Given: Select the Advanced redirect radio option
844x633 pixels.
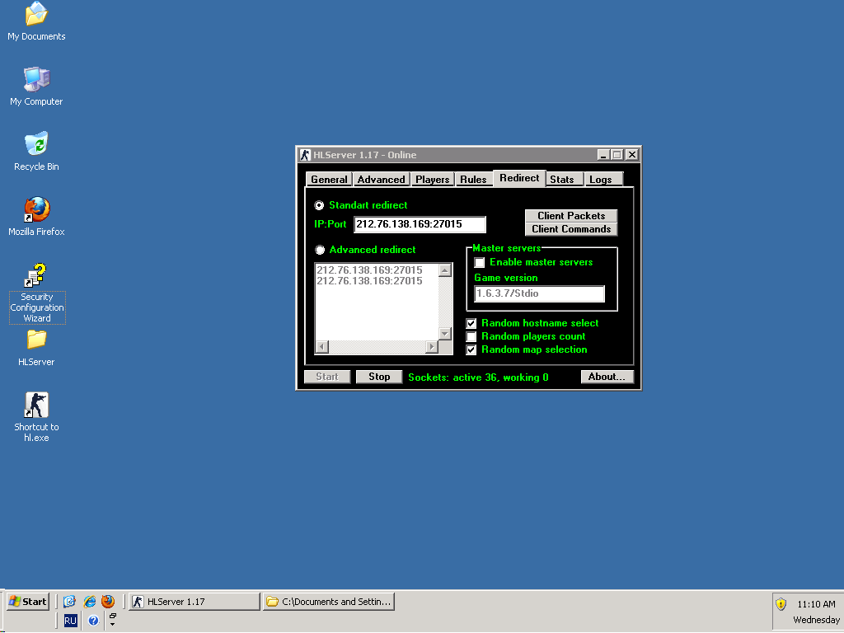Looking at the screenshot, I should [x=320, y=250].
